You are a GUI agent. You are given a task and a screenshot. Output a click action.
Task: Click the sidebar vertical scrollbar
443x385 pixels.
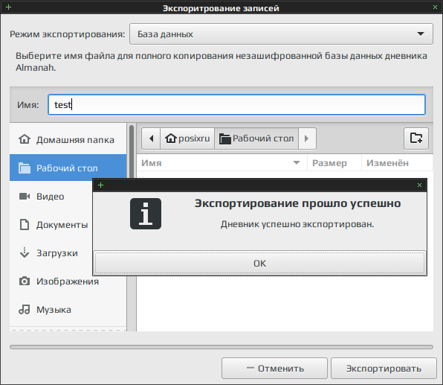point(132,151)
